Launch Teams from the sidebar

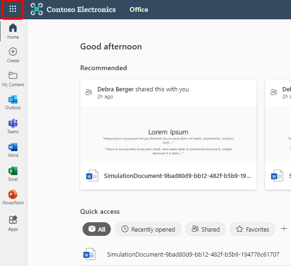point(13,126)
